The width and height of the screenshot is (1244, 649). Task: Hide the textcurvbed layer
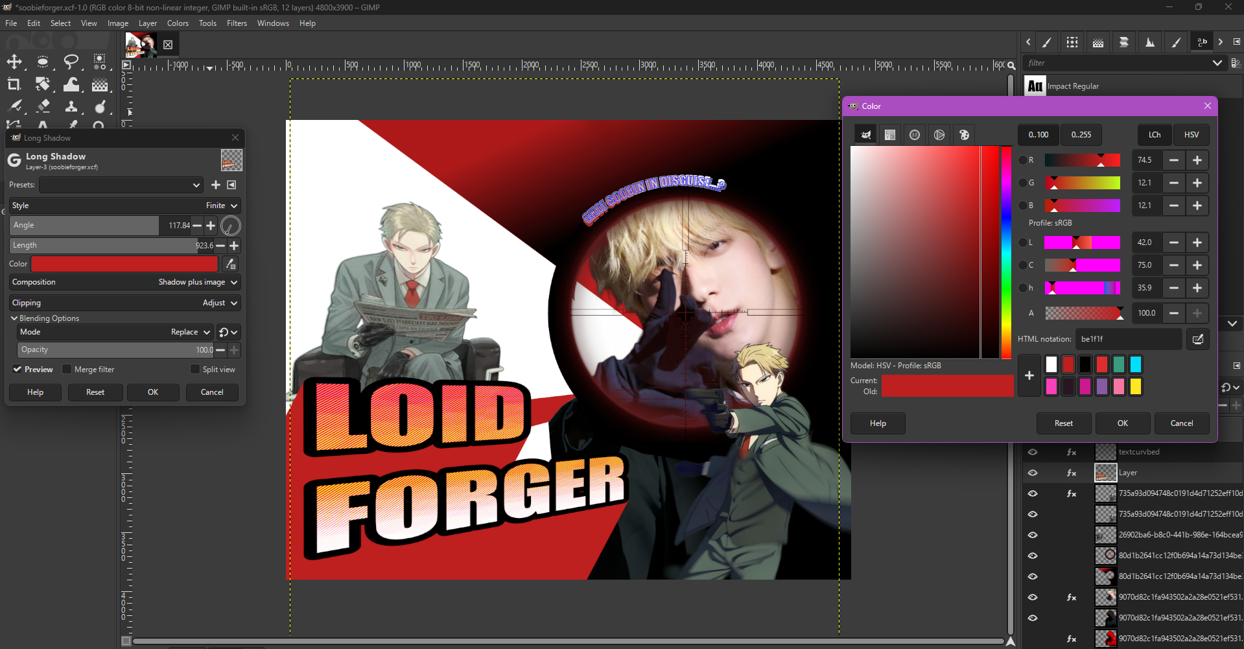tap(1033, 452)
